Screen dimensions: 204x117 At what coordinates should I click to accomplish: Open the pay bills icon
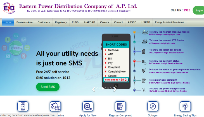click(55, 106)
